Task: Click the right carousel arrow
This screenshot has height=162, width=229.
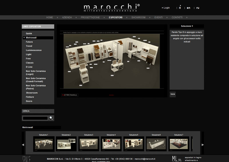Action: point(203,145)
